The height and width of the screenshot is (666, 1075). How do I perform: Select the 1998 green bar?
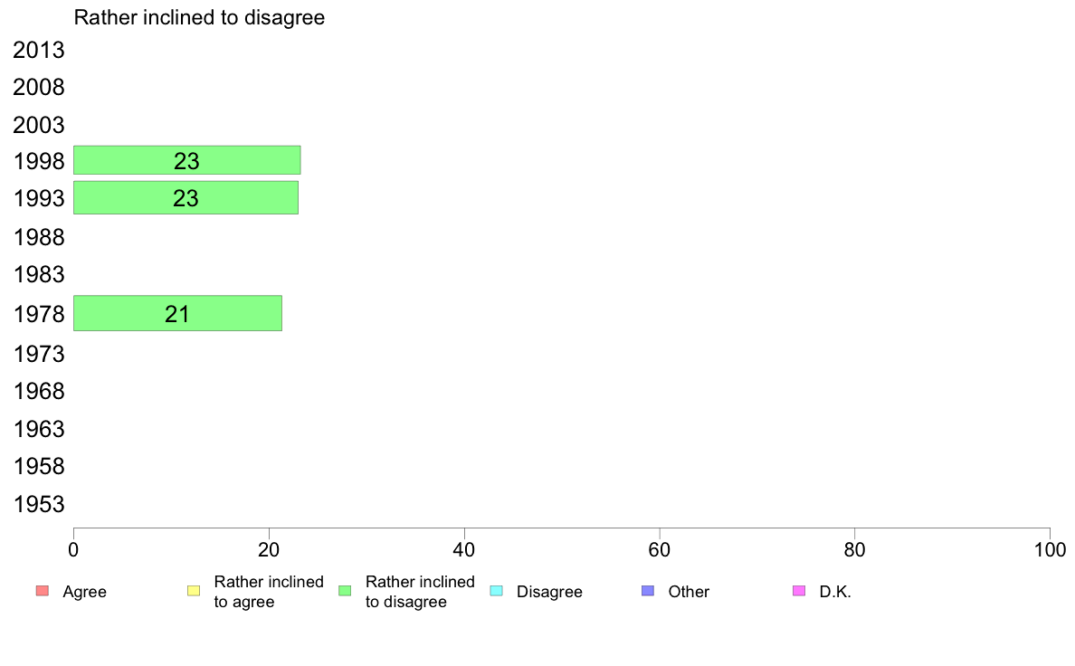(x=187, y=160)
